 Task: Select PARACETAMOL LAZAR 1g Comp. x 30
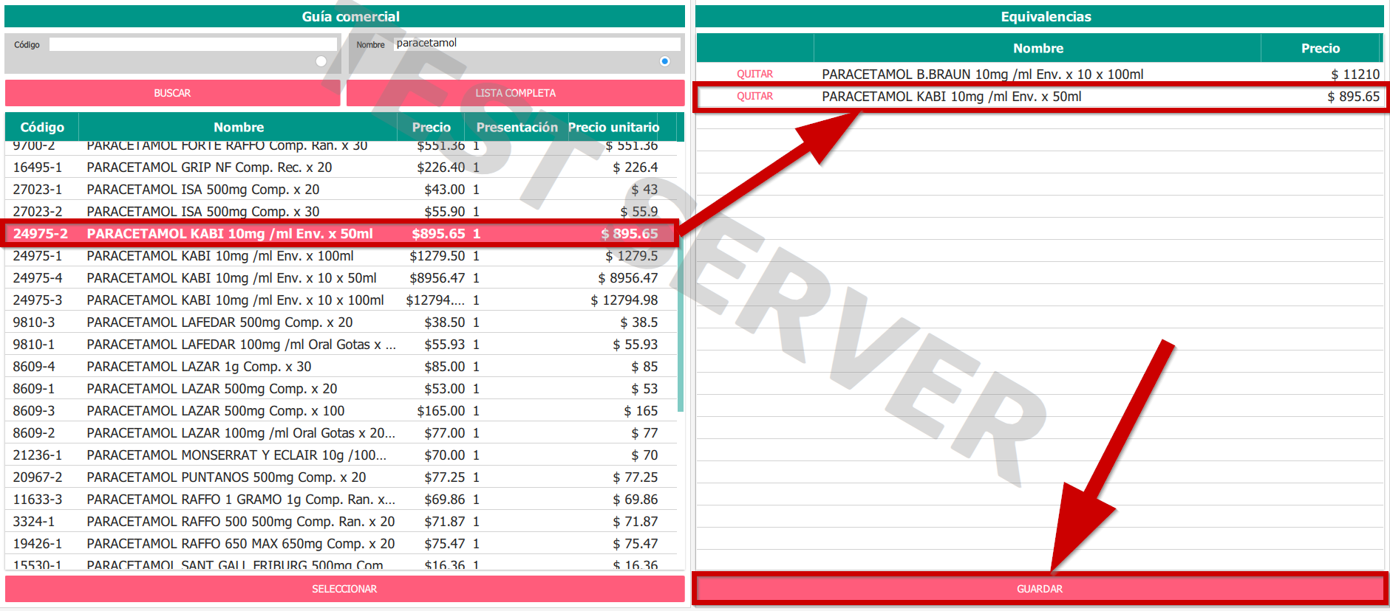tap(199, 367)
